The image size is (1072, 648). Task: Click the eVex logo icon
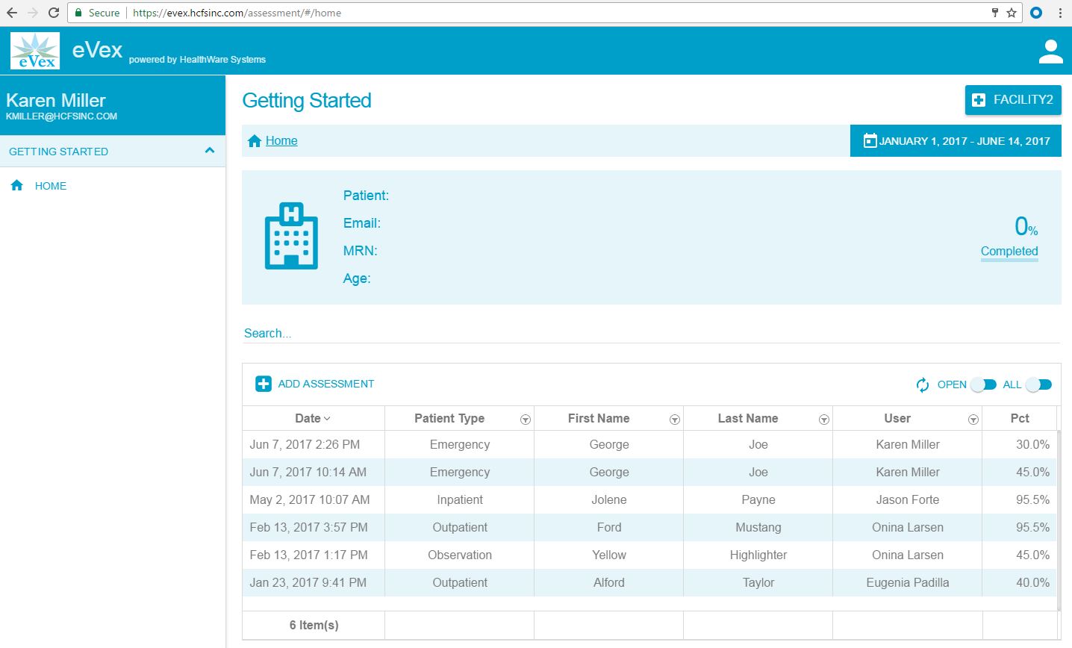pyautogui.click(x=35, y=51)
